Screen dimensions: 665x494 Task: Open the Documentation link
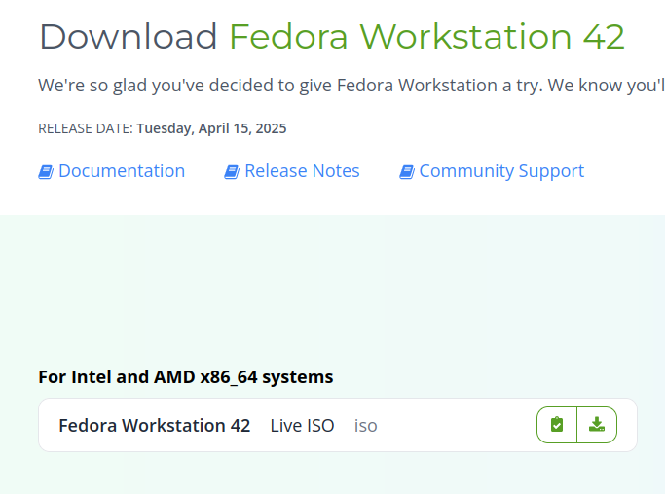click(x=121, y=171)
